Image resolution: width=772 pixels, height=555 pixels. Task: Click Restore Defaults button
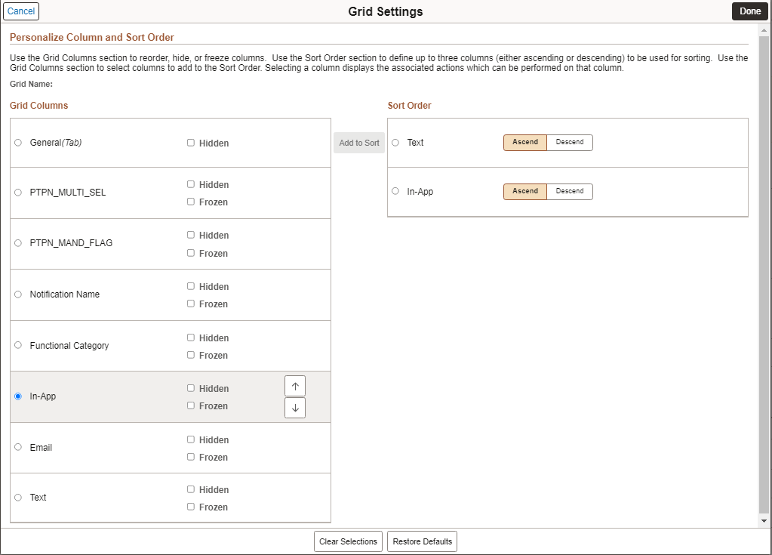[x=423, y=541]
